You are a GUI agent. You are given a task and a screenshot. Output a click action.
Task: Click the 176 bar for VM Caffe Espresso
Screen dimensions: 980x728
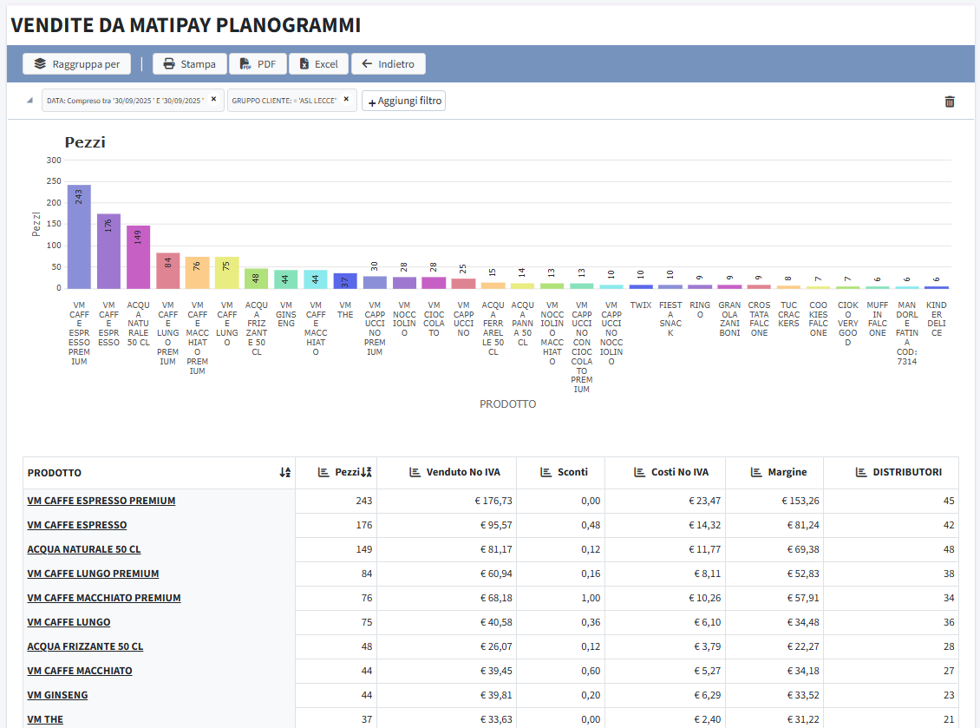click(108, 251)
